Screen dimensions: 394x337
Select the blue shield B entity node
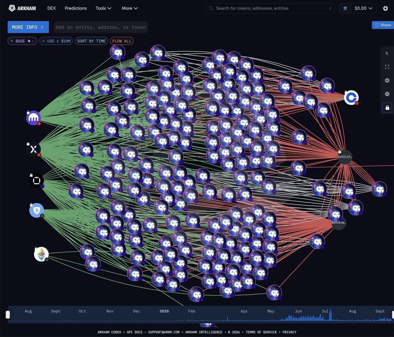(x=37, y=210)
